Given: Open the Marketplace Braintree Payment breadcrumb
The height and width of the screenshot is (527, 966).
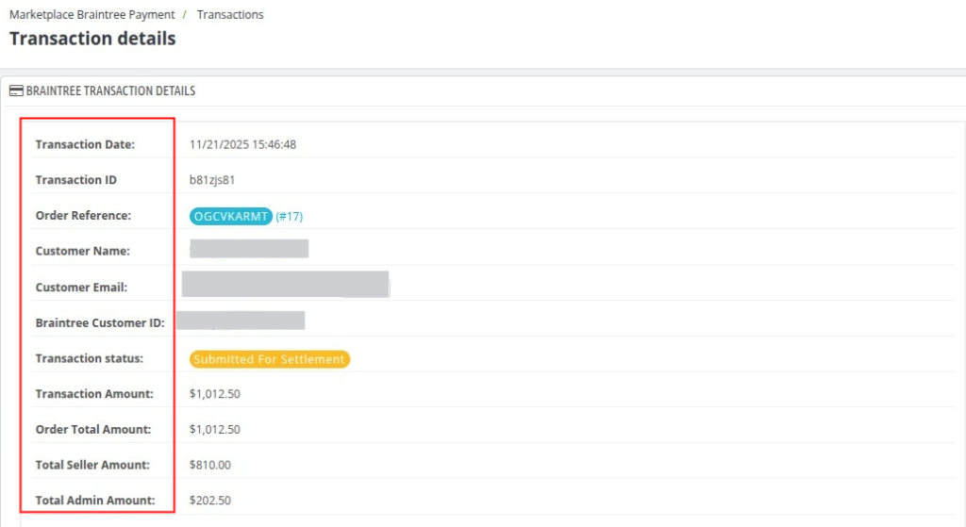Looking at the screenshot, I should (x=92, y=15).
